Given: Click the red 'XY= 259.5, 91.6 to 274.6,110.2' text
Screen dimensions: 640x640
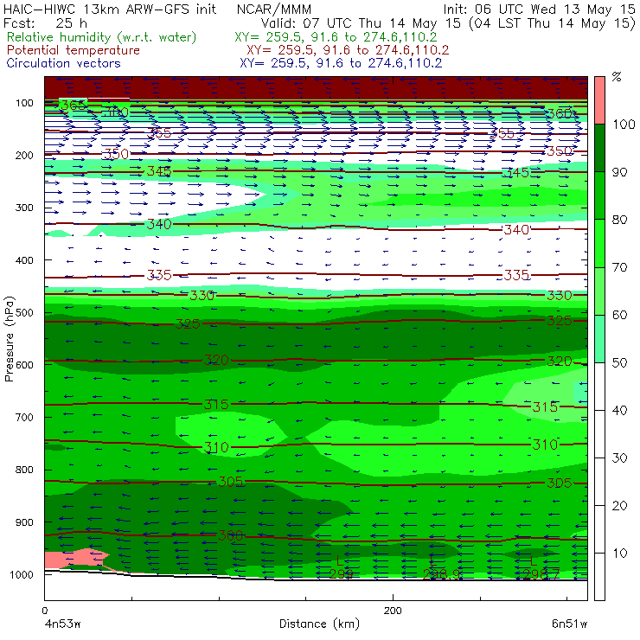Looking at the screenshot, I should coord(348,50).
